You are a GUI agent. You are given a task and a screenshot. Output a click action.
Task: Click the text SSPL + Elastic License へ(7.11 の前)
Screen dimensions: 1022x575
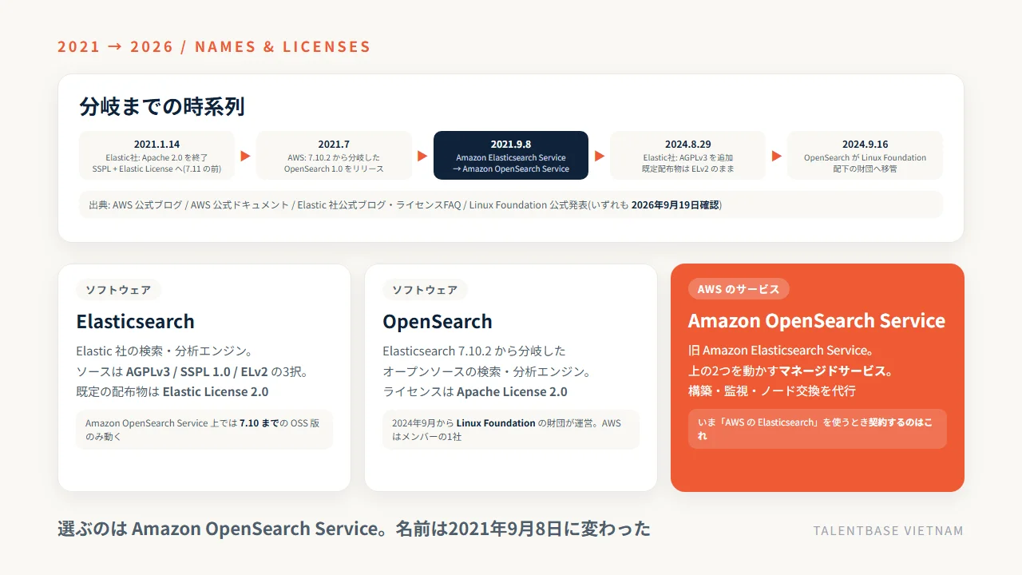click(x=156, y=169)
